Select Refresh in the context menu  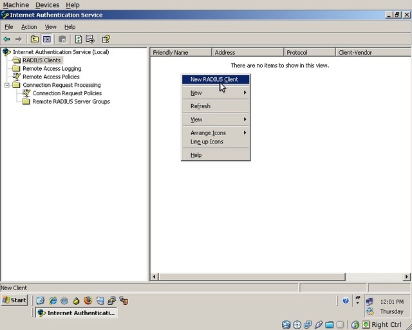pyautogui.click(x=200, y=106)
